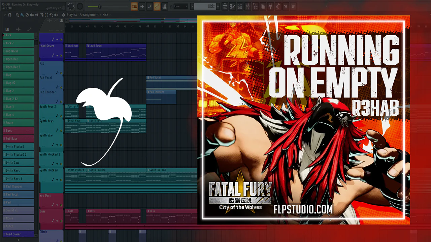Select Top Noise pattern in picker
Image resolution: width=431 pixels, height=242 pixels.
[x=18, y=51]
